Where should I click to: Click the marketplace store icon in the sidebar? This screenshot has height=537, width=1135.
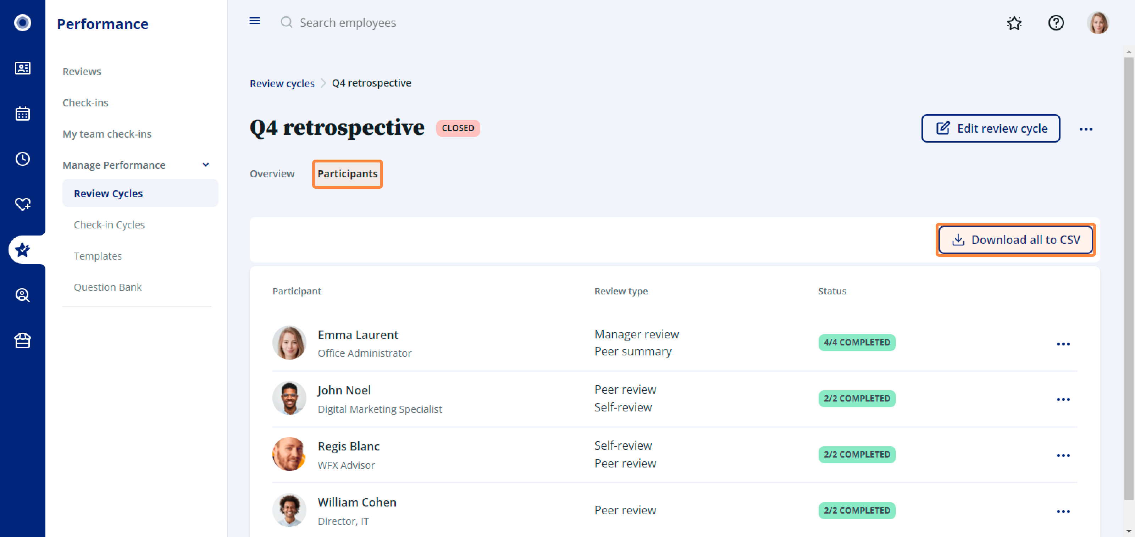[22, 341]
